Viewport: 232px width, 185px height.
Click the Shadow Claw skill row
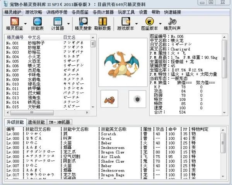click(113, 161)
